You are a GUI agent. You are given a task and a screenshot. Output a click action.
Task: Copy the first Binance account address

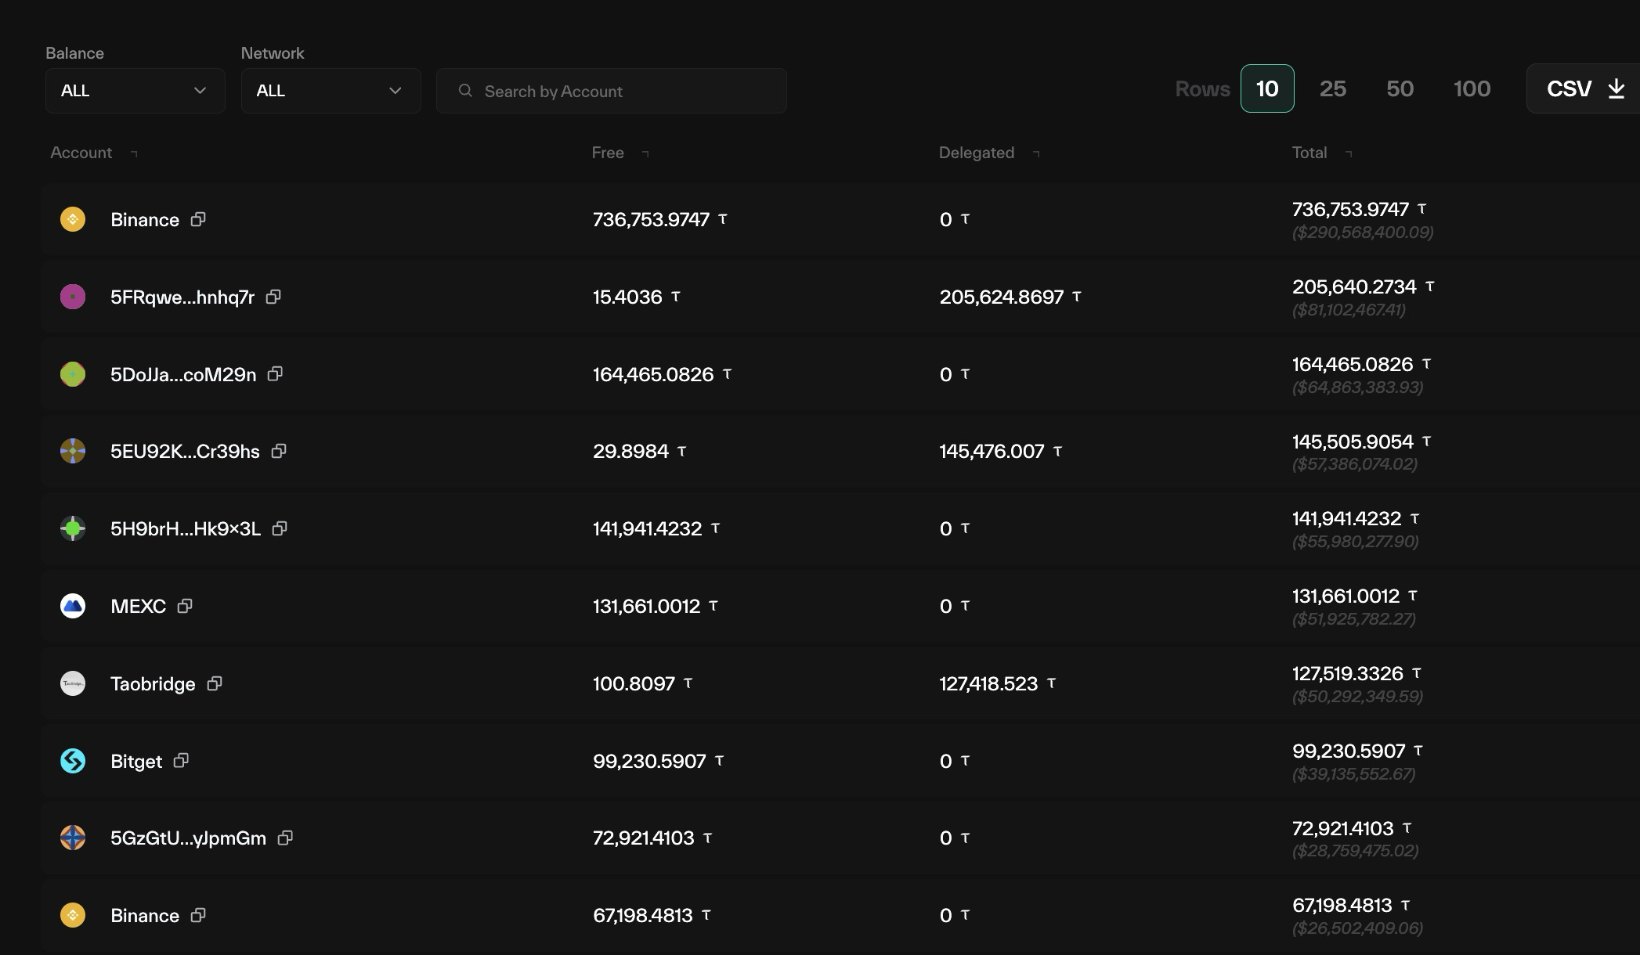click(198, 219)
